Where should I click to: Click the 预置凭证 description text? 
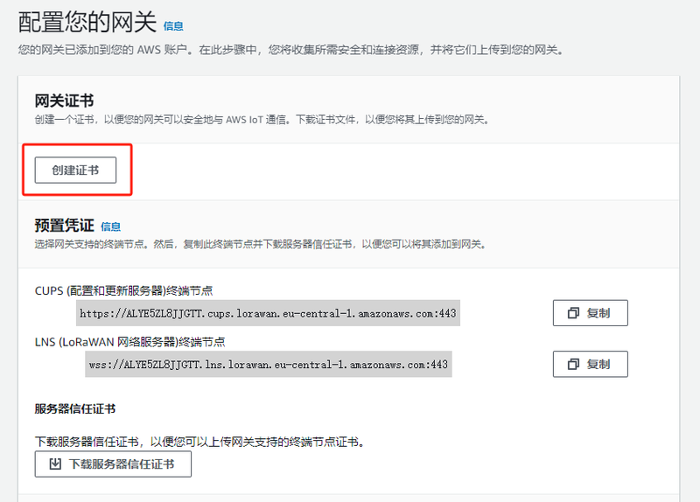[x=261, y=243]
